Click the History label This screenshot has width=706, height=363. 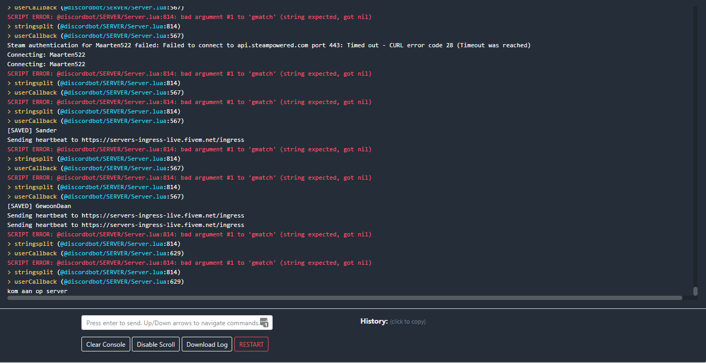(373, 321)
